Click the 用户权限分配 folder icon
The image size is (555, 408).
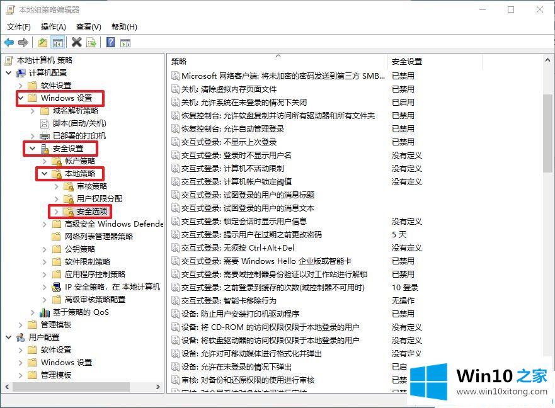tap(69, 199)
